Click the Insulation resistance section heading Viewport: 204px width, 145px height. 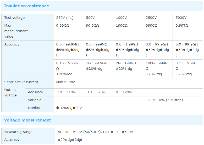click(x=26, y=6)
